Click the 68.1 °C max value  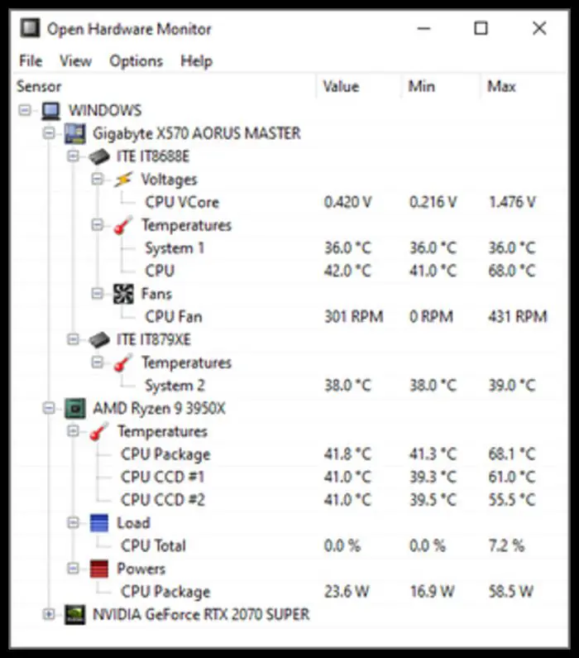click(x=512, y=454)
